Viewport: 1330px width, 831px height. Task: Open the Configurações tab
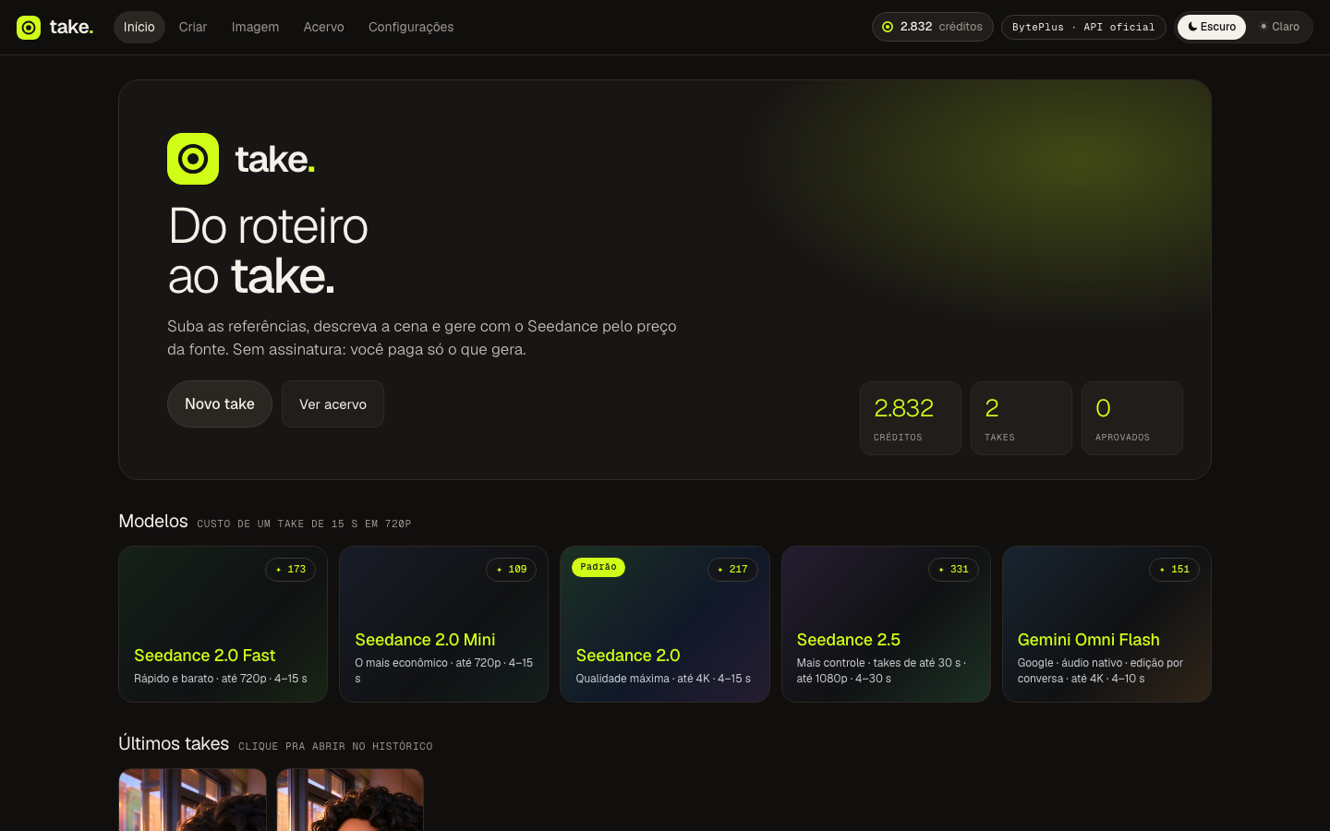[411, 27]
